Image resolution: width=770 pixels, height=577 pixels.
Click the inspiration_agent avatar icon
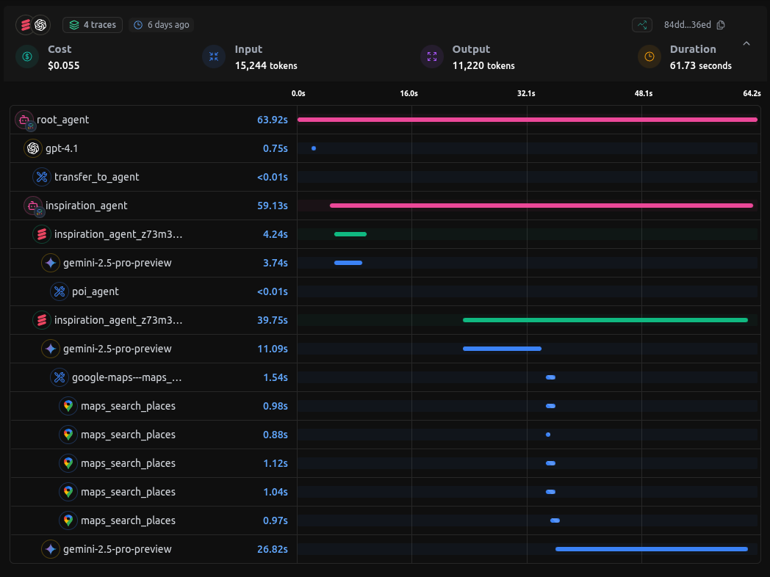click(x=32, y=206)
